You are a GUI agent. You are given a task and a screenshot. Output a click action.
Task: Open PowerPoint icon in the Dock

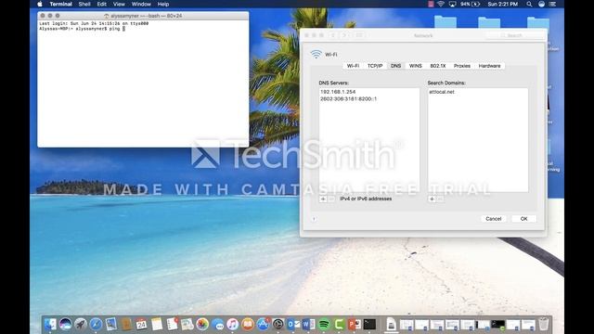[355, 325]
